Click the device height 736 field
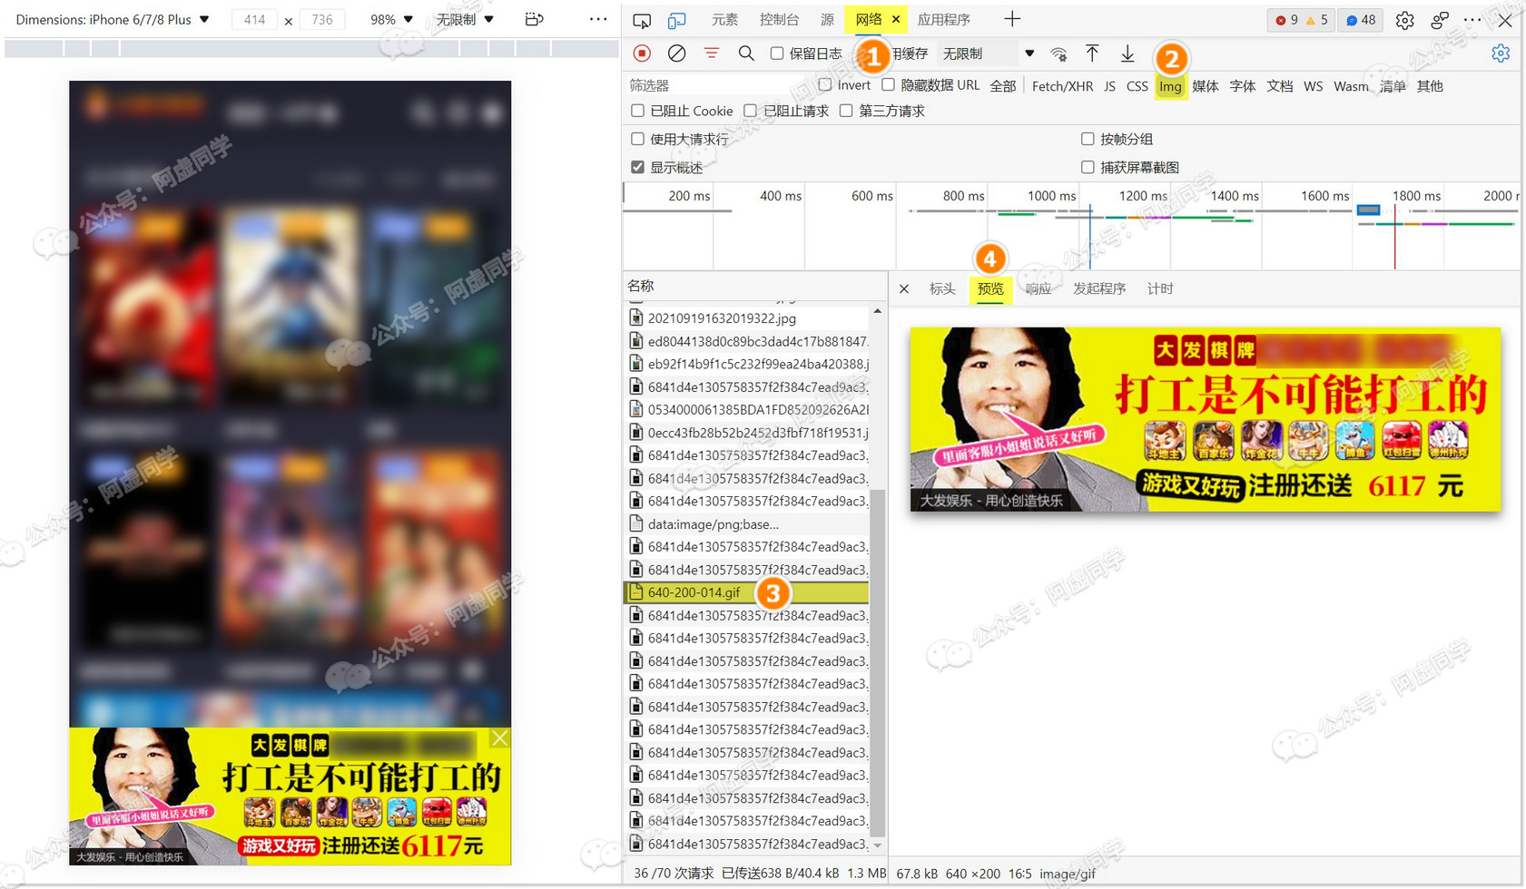 pos(322,19)
